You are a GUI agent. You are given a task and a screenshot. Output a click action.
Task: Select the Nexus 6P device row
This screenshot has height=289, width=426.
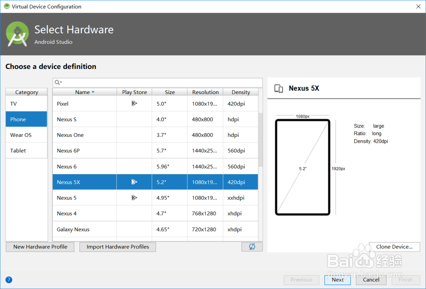(x=155, y=150)
